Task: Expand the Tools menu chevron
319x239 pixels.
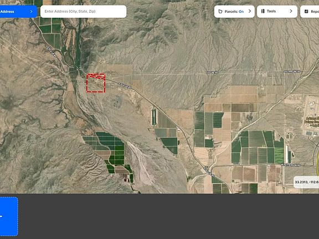Action: (291, 11)
